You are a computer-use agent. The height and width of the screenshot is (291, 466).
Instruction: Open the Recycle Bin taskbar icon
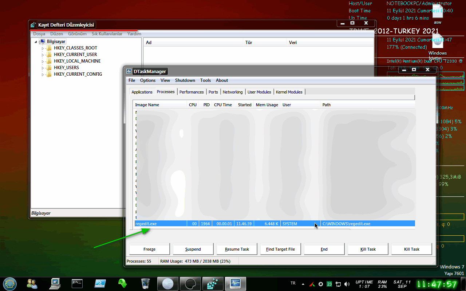145,283
